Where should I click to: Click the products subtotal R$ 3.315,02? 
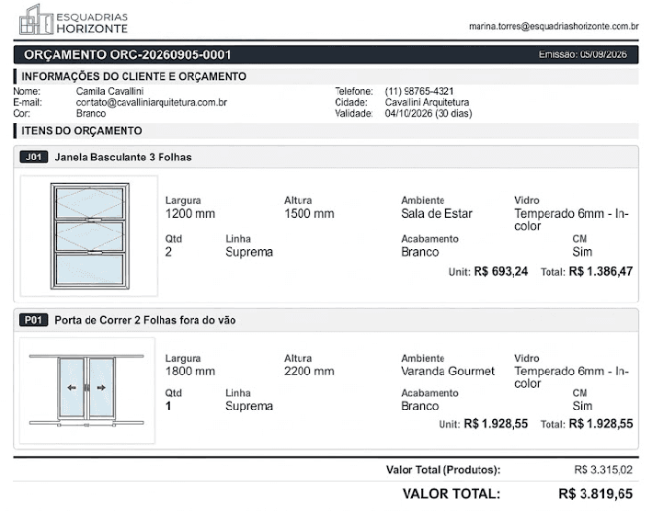click(x=603, y=470)
